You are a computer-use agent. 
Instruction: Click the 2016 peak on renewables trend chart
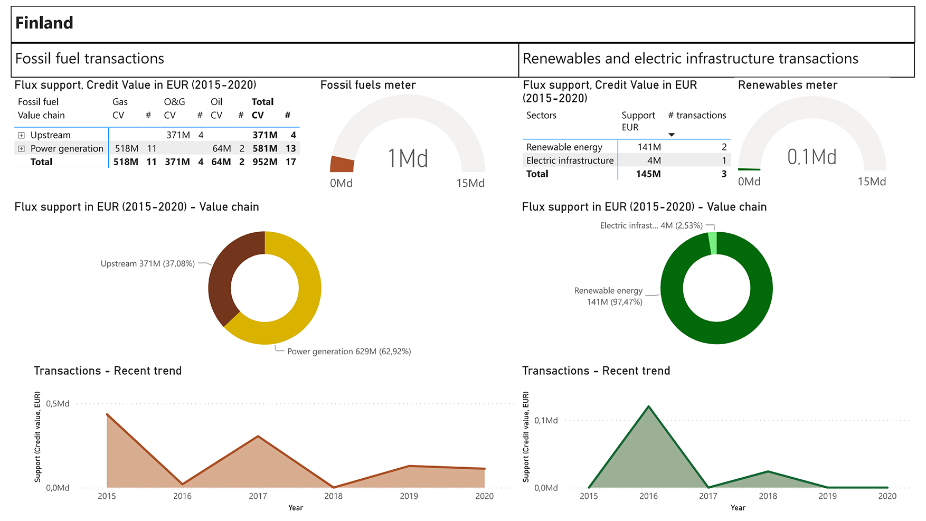[648, 407]
